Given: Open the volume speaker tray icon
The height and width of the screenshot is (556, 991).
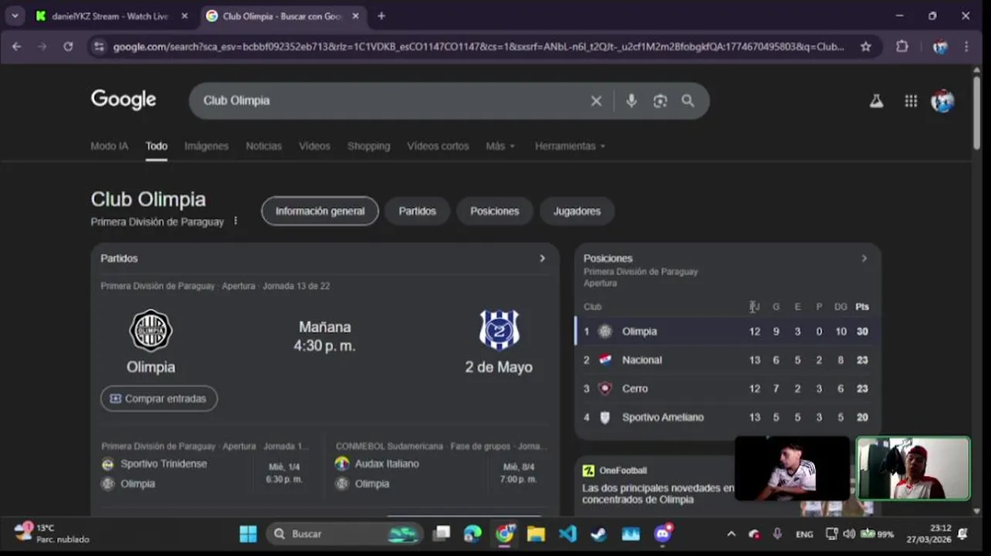Looking at the screenshot, I should (x=849, y=534).
